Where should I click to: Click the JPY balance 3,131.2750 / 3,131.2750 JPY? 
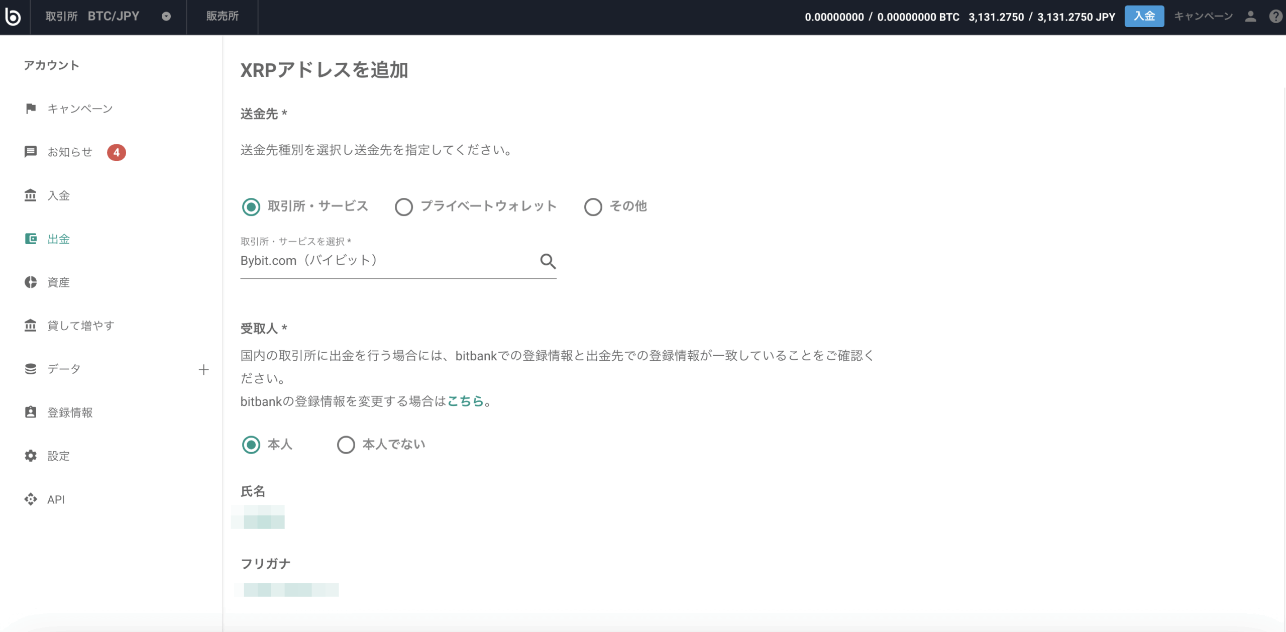click(1042, 17)
